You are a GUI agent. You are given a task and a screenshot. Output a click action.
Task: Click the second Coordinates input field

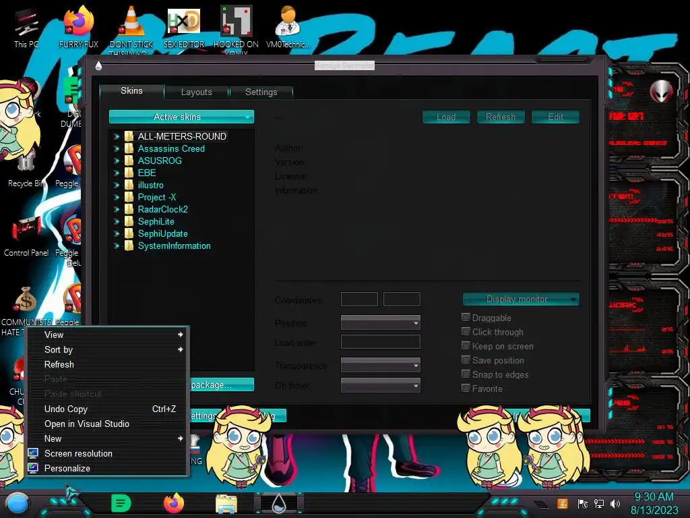pos(402,299)
